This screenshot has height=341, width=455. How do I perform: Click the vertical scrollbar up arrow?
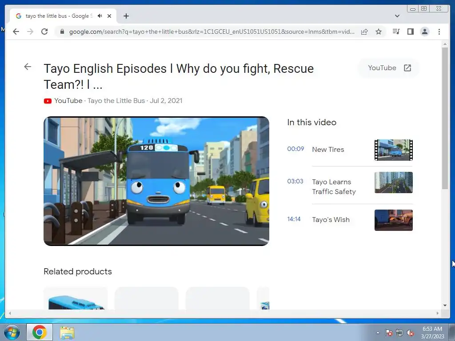point(445,44)
